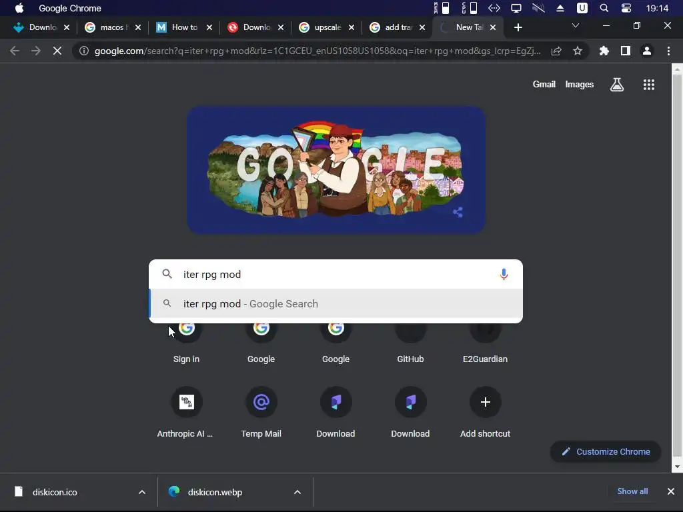Open the Chrome profile icon

(647, 51)
